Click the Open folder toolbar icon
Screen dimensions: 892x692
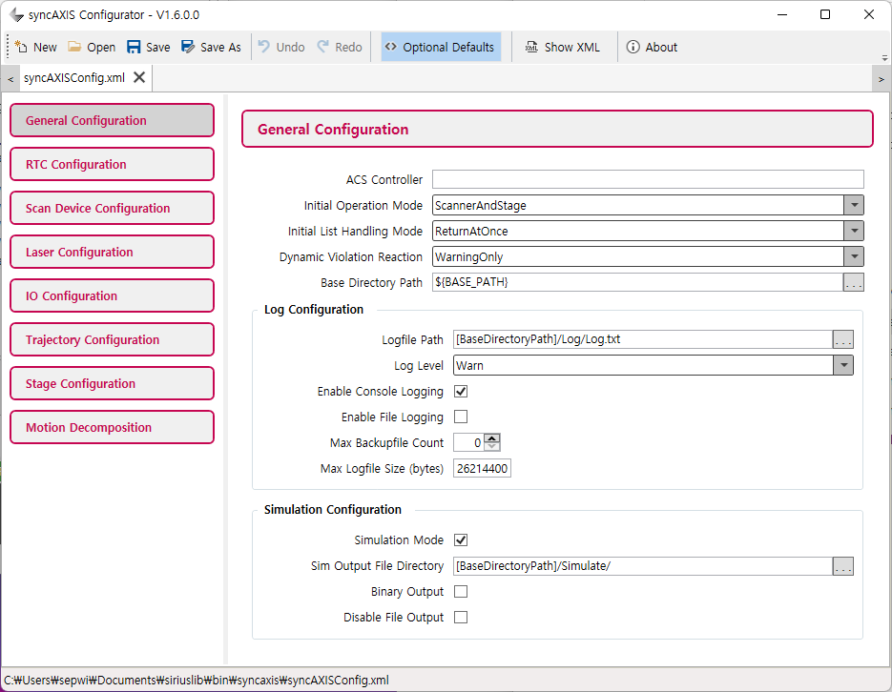[x=74, y=47]
